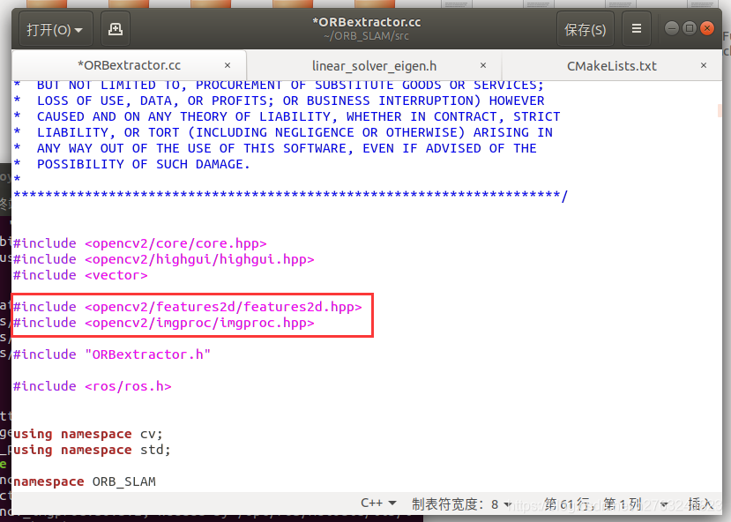The height and width of the screenshot is (522, 731).
Task: Close the linear_solver_eigen.h tab
Action: pyautogui.click(x=483, y=65)
